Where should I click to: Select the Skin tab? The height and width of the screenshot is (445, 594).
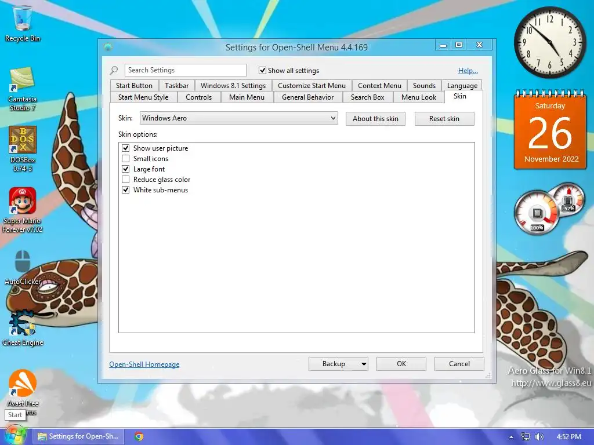tap(460, 96)
